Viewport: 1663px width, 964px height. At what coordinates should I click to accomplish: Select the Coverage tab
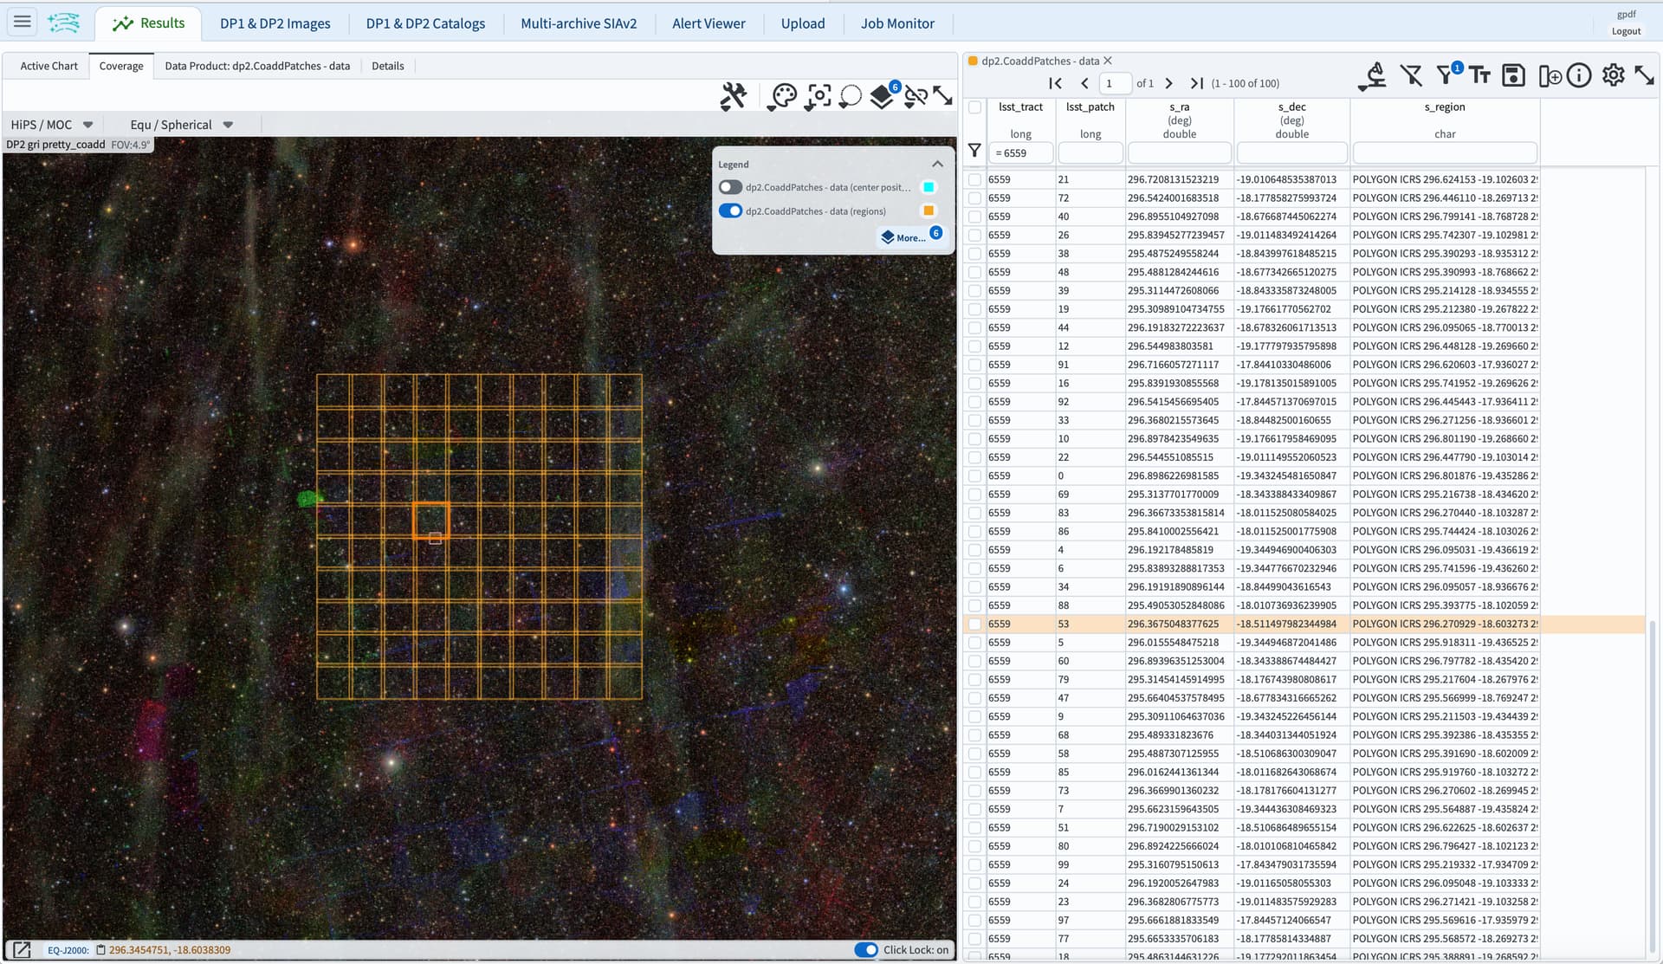coord(121,66)
